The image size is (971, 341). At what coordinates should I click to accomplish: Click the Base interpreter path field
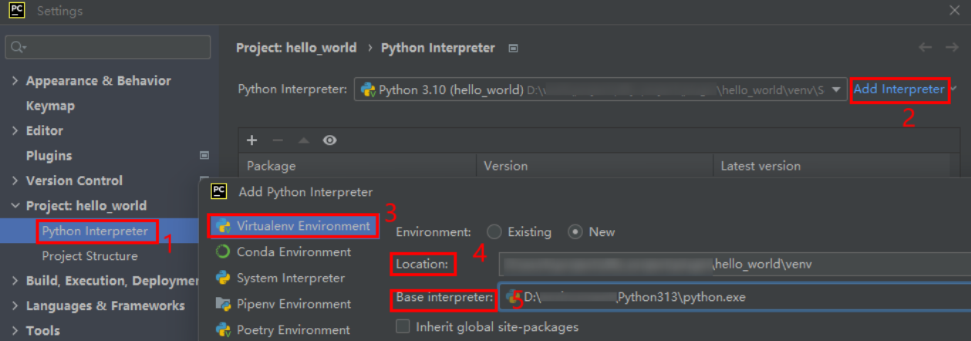coord(734,297)
